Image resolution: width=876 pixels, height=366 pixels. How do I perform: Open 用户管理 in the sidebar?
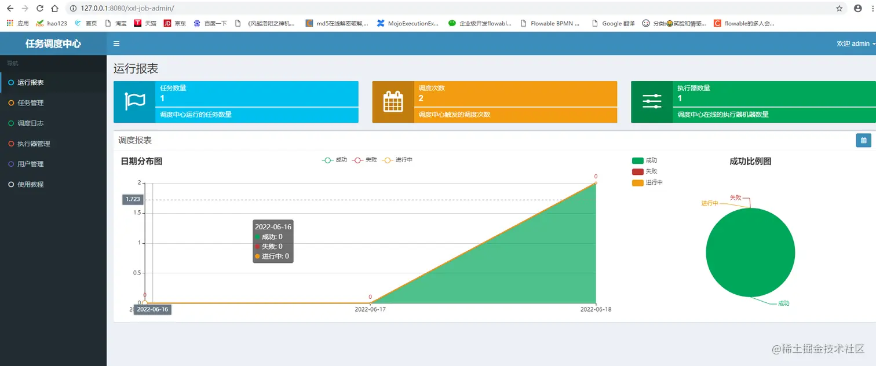tap(53, 164)
